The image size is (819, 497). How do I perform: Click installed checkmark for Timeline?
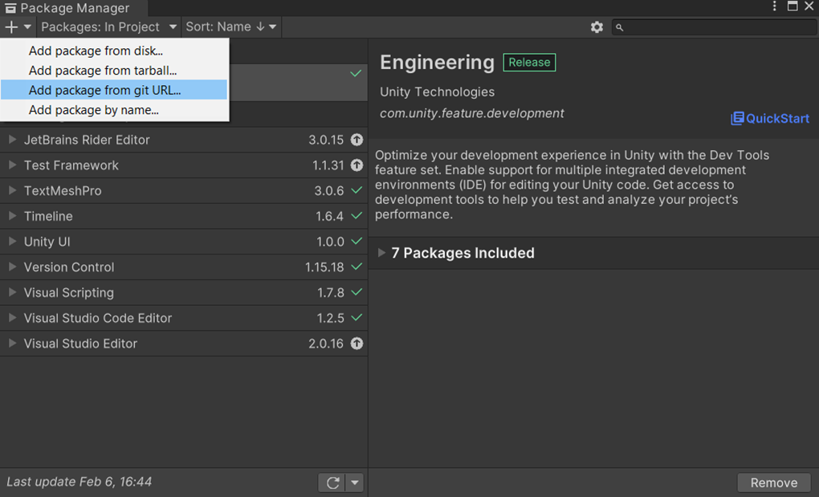point(357,216)
